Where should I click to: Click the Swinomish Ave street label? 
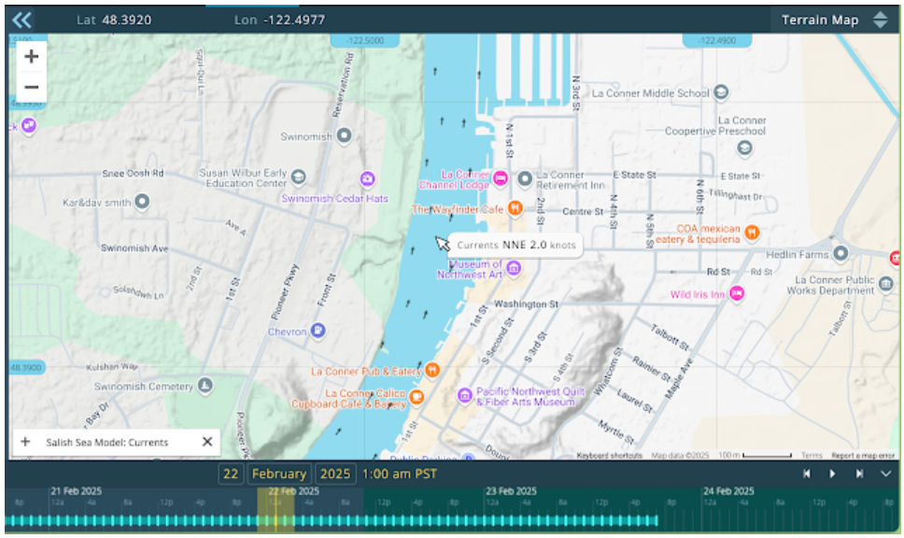click(134, 248)
